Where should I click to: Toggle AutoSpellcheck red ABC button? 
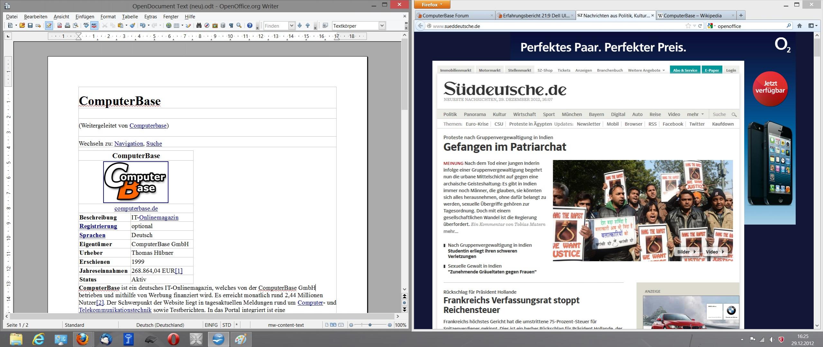[94, 26]
